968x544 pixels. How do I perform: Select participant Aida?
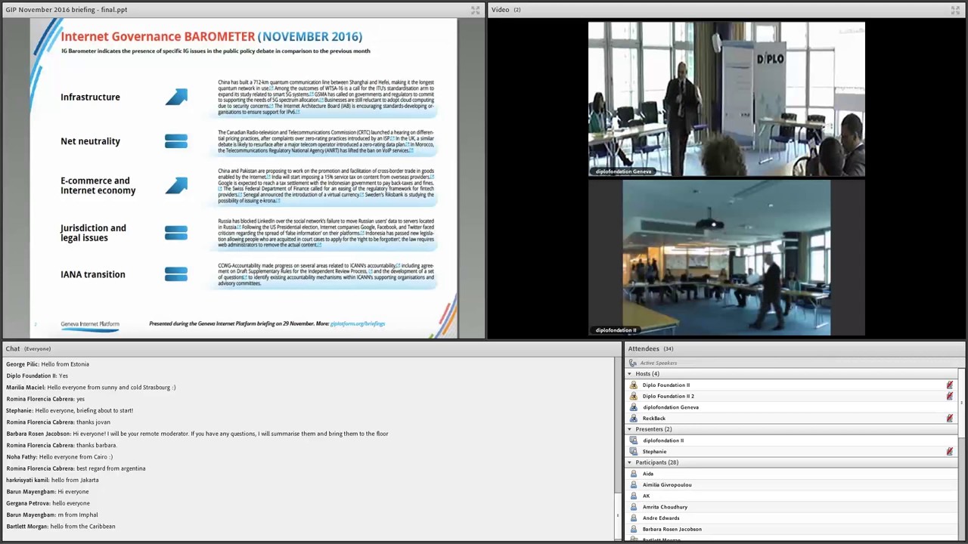(647, 474)
